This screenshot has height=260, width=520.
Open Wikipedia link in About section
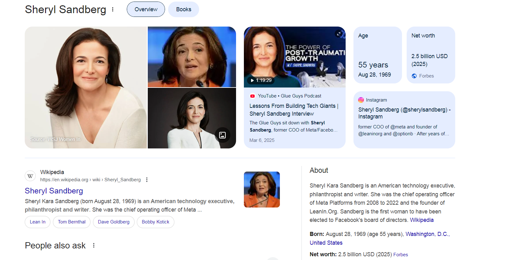422,220
